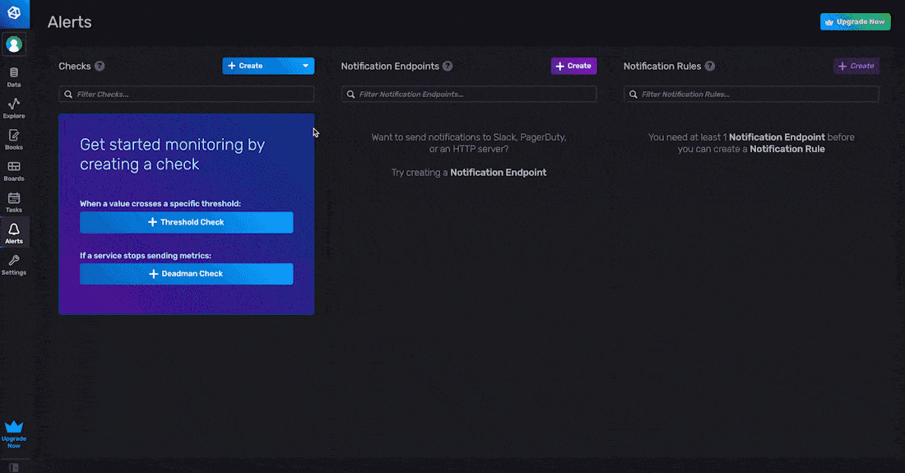Select Alerts in the sidebar
The image size is (905, 473).
coord(14,233)
